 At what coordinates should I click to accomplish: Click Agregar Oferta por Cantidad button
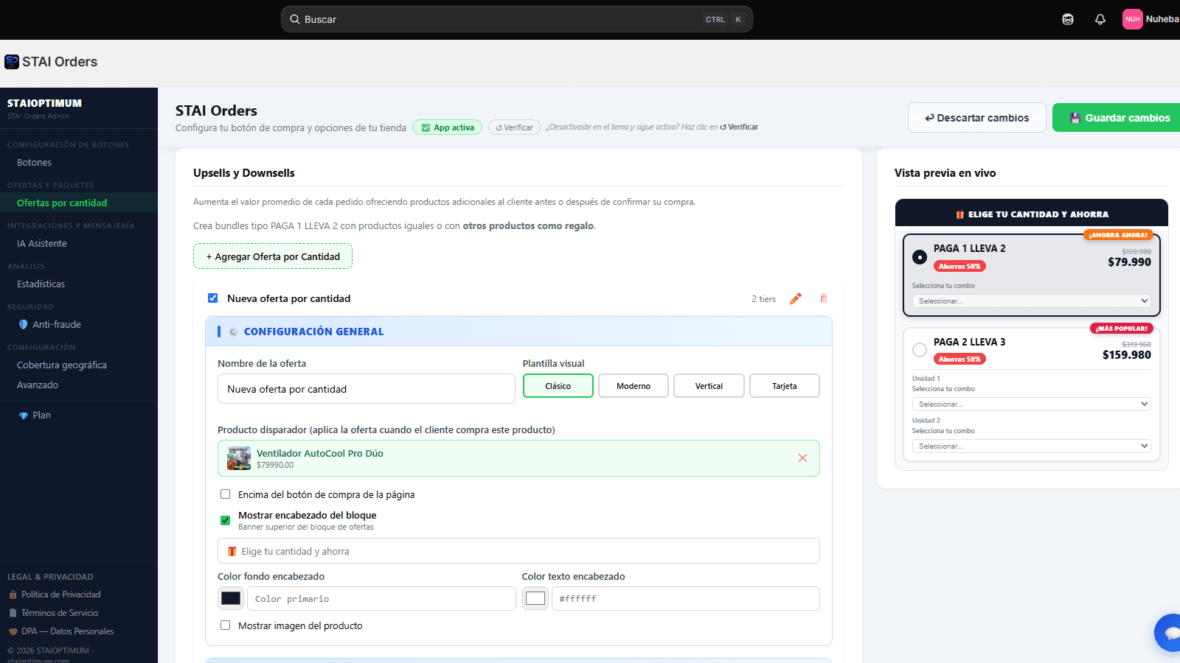pyautogui.click(x=273, y=256)
